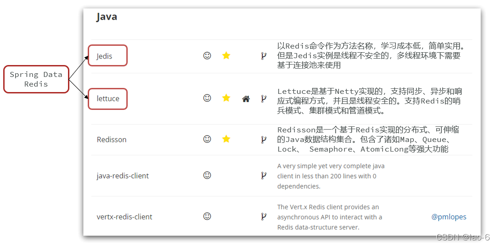Open the Redisson client link

click(112, 140)
